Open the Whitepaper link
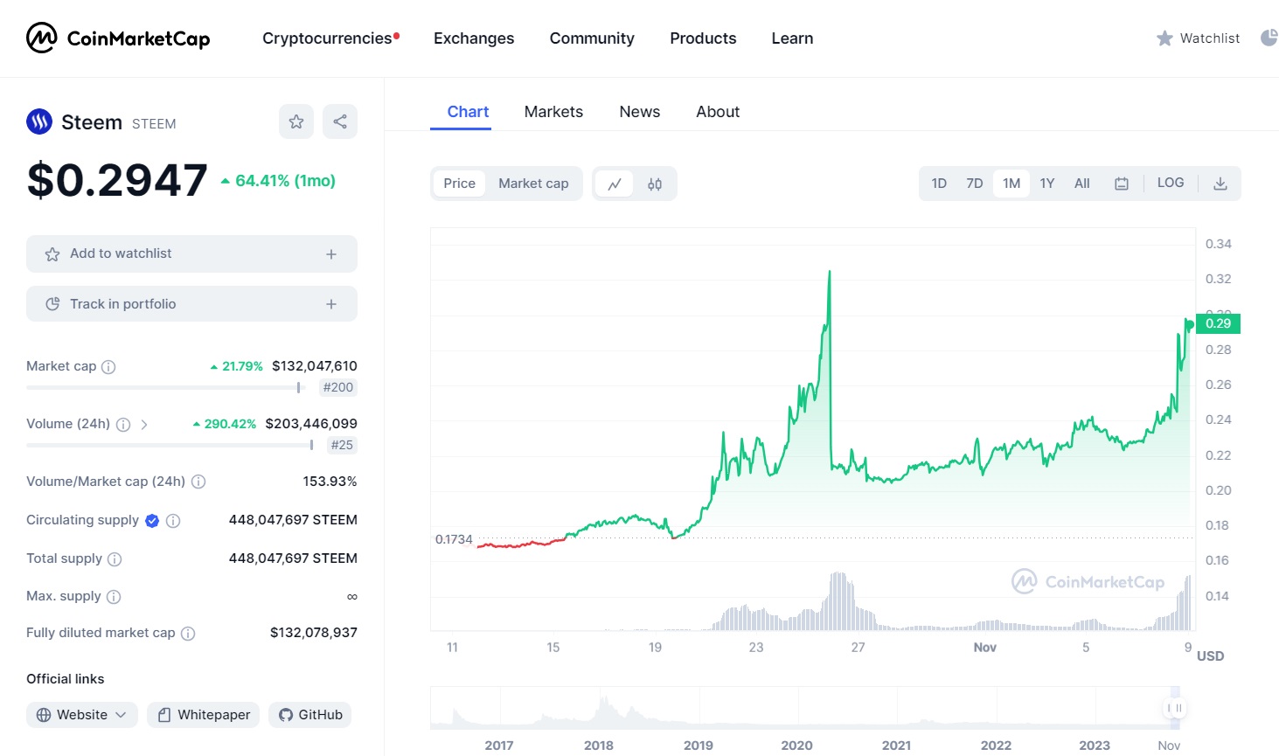Image resolution: width=1279 pixels, height=756 pixels. tap(204, 715)
